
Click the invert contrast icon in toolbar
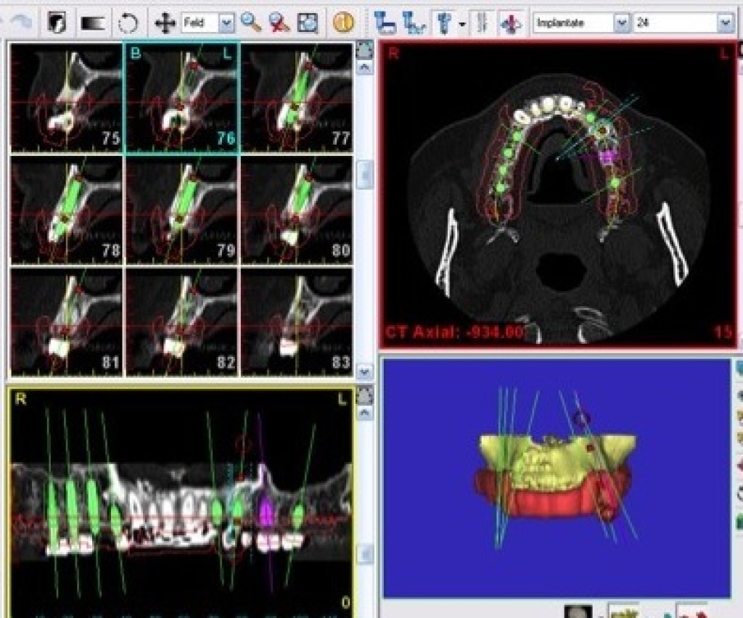pos(57,22)
